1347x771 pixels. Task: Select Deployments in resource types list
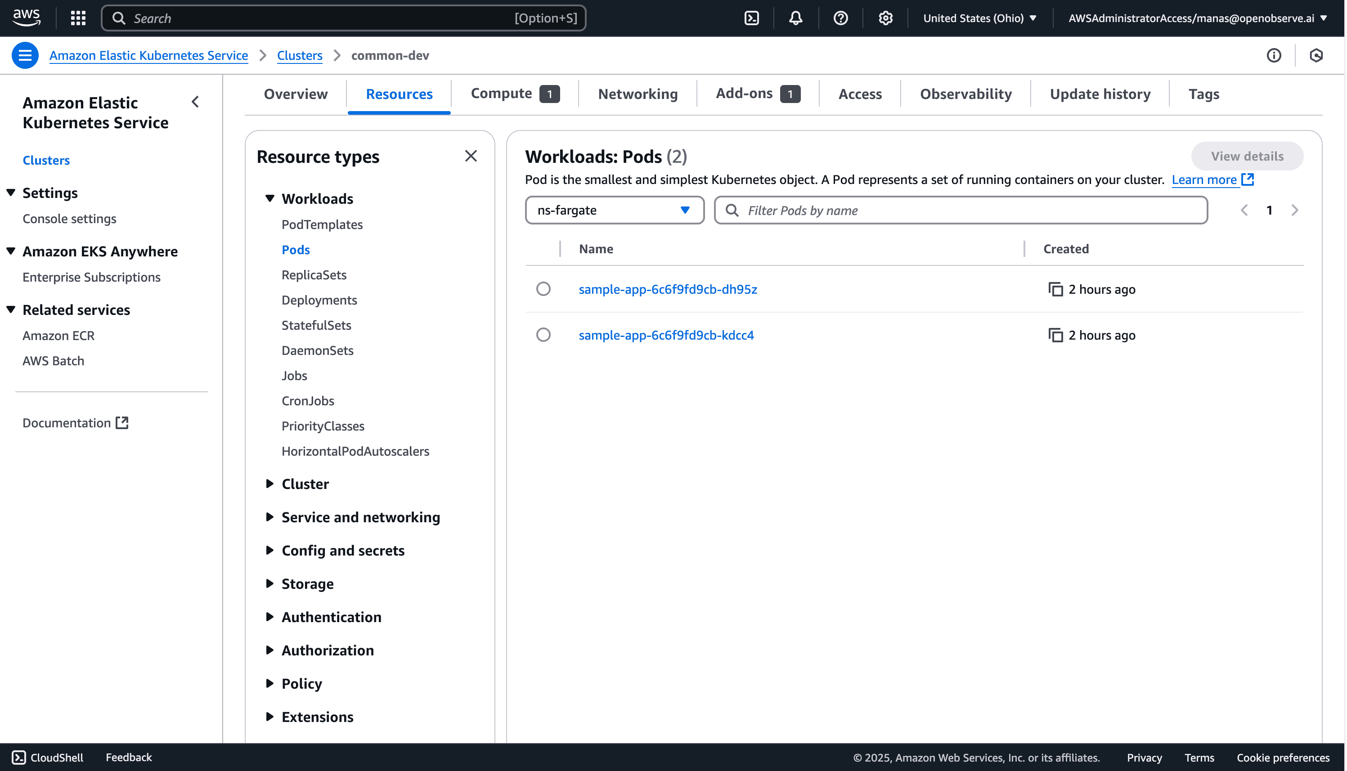[x=319, y=300]
